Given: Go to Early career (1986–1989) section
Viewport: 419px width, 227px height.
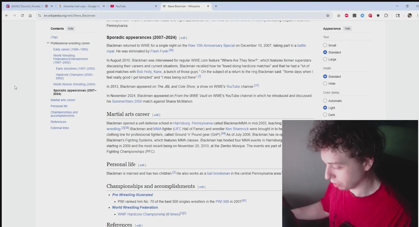Looking at the screenshot, I should [x=71, y=49].
